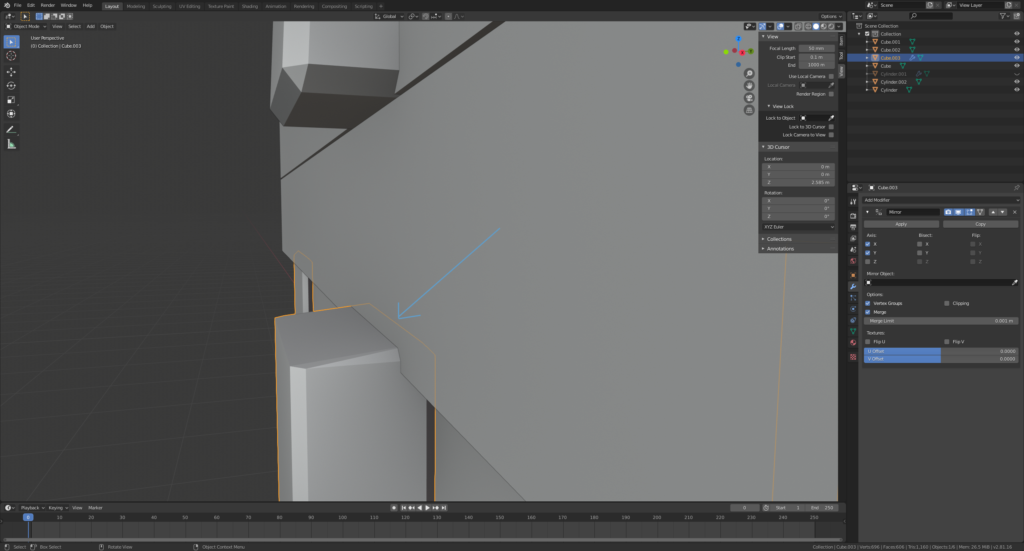This screenshot has width=1024, height=551.
Task: Enable Lock to 3D Cursor checkbox
Action: pyautogui.click(x=831, y=127)
